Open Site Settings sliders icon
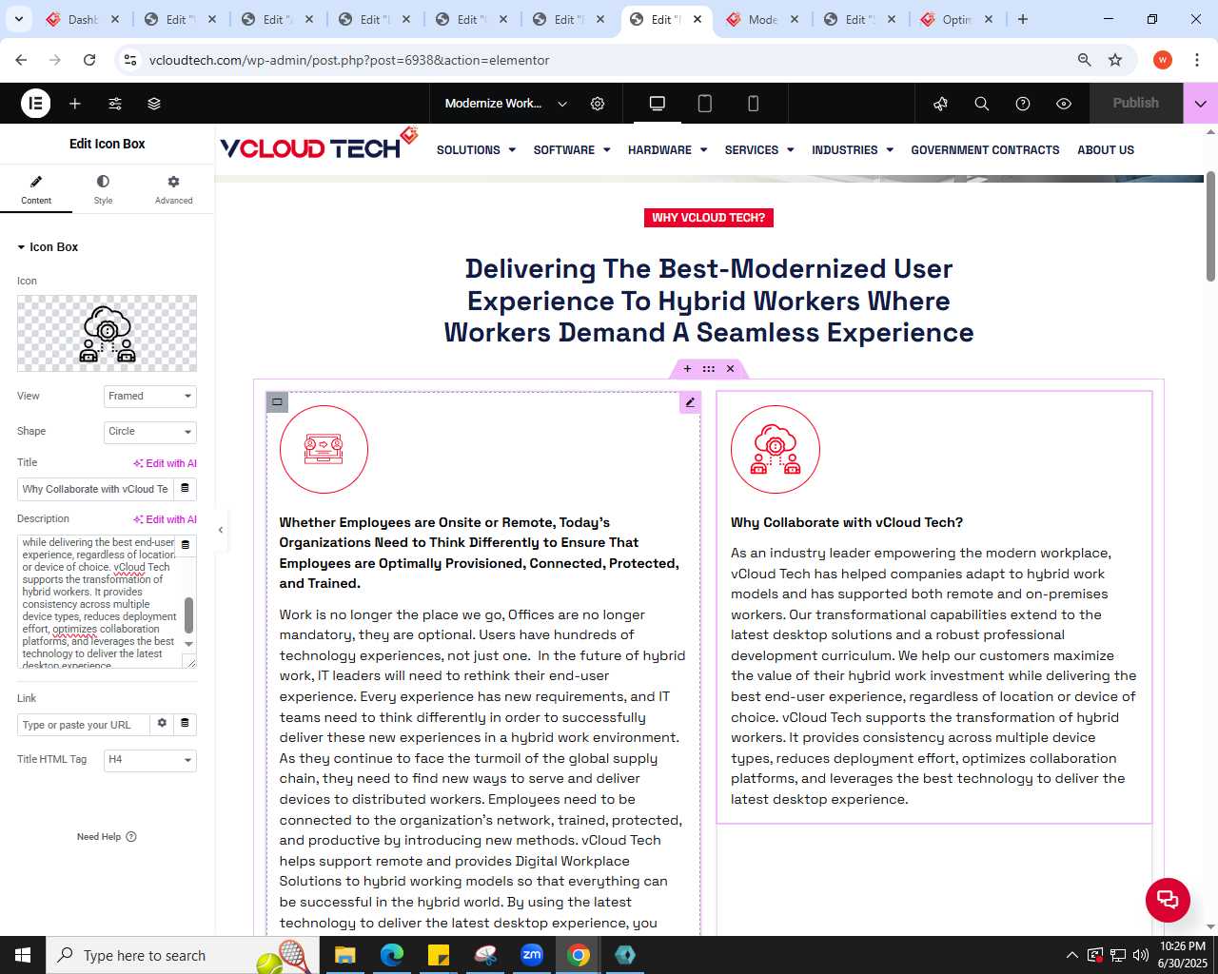 point(115,104)
